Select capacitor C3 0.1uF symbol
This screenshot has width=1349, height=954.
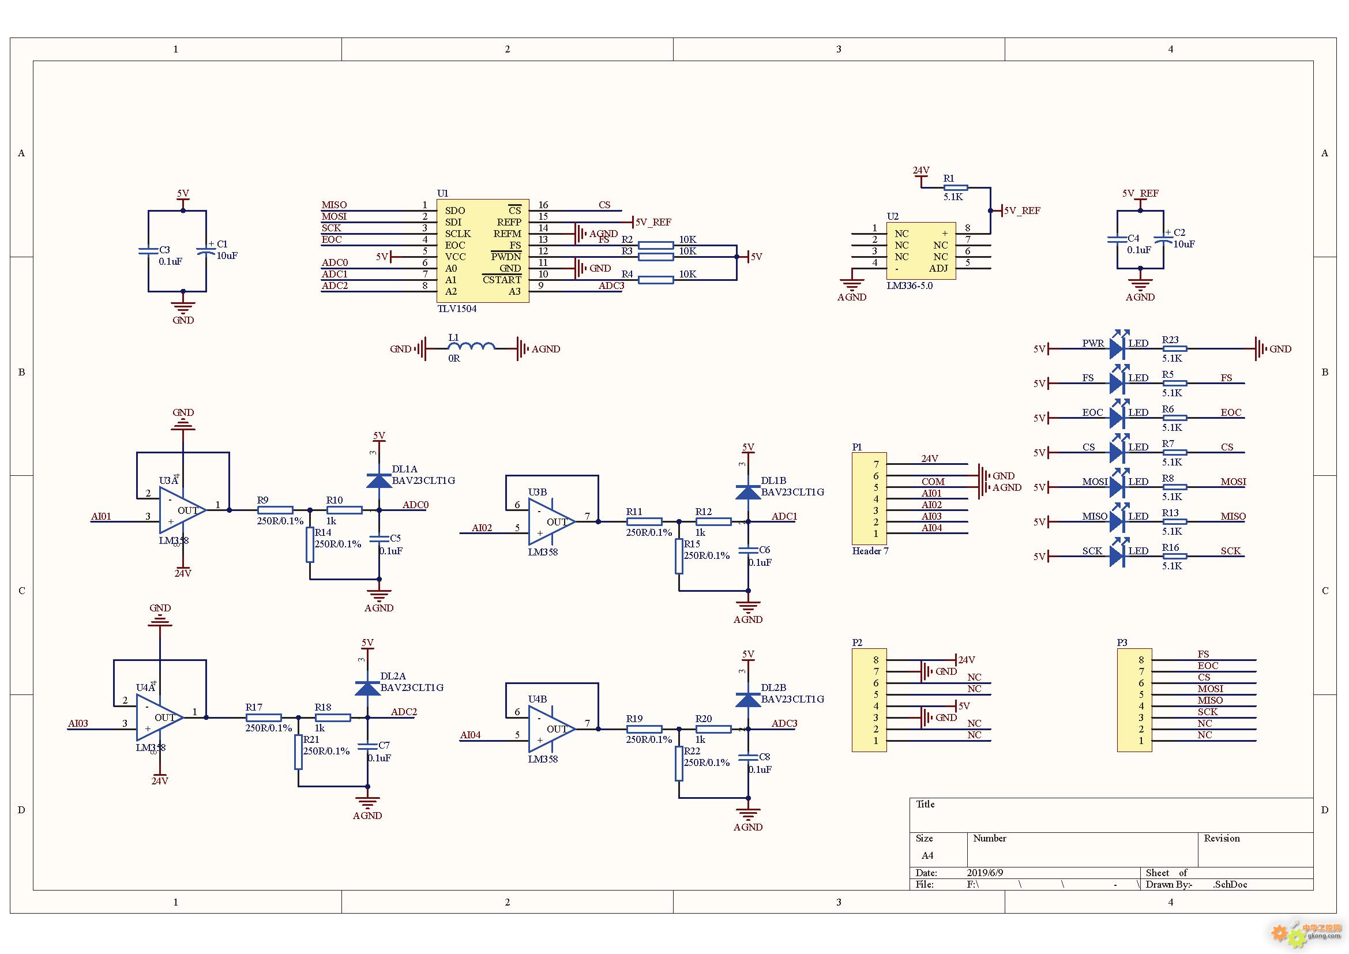(149, 251)
